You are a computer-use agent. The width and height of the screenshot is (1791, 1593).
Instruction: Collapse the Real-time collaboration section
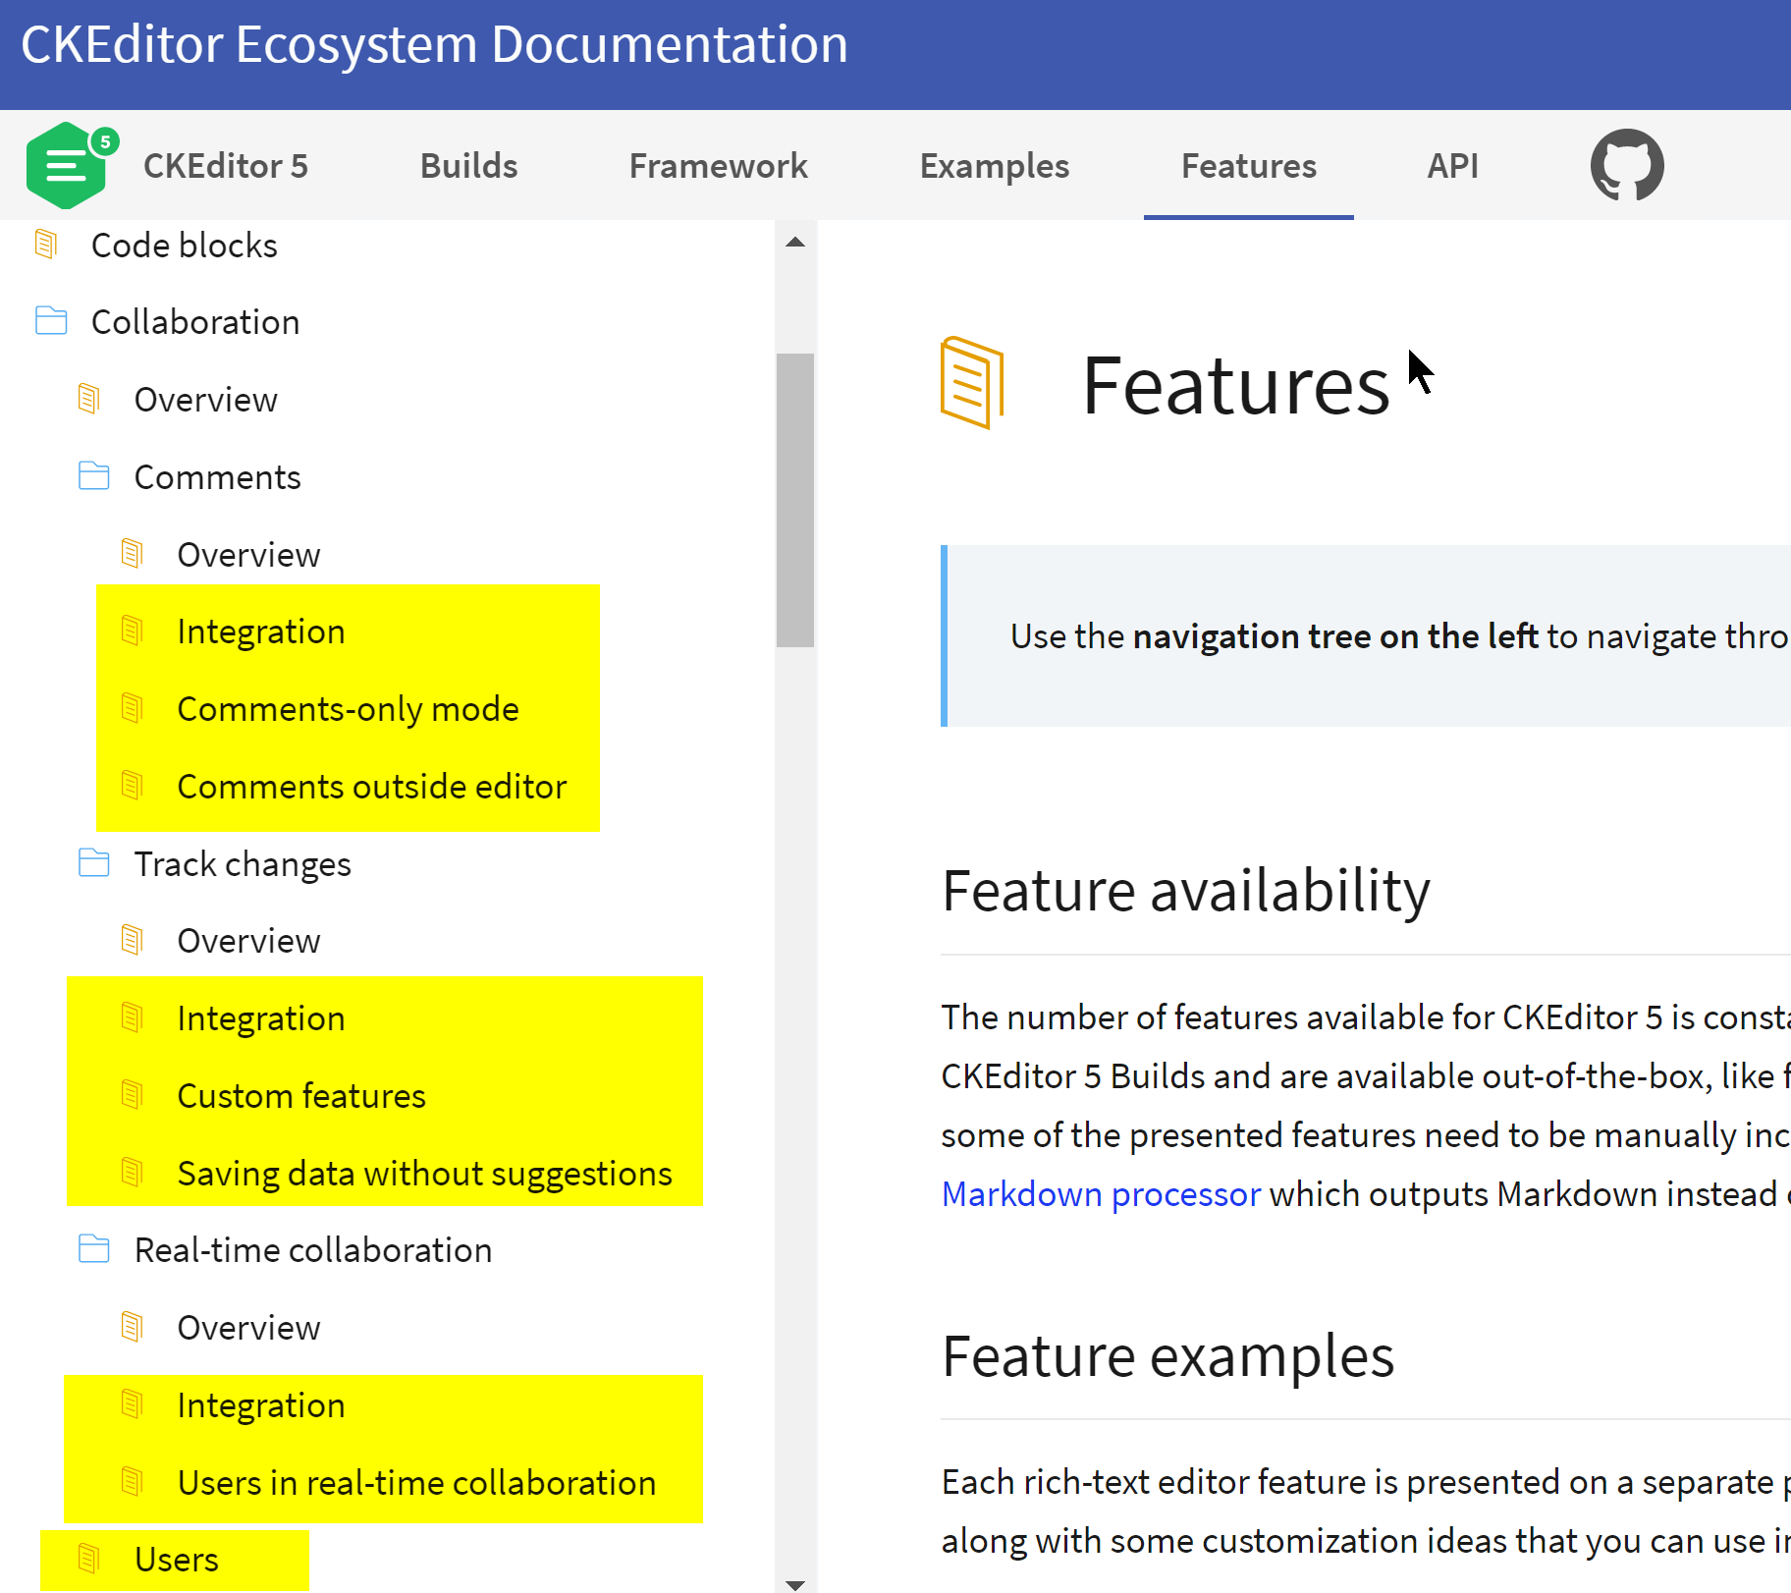click(x=313, y=1250)
